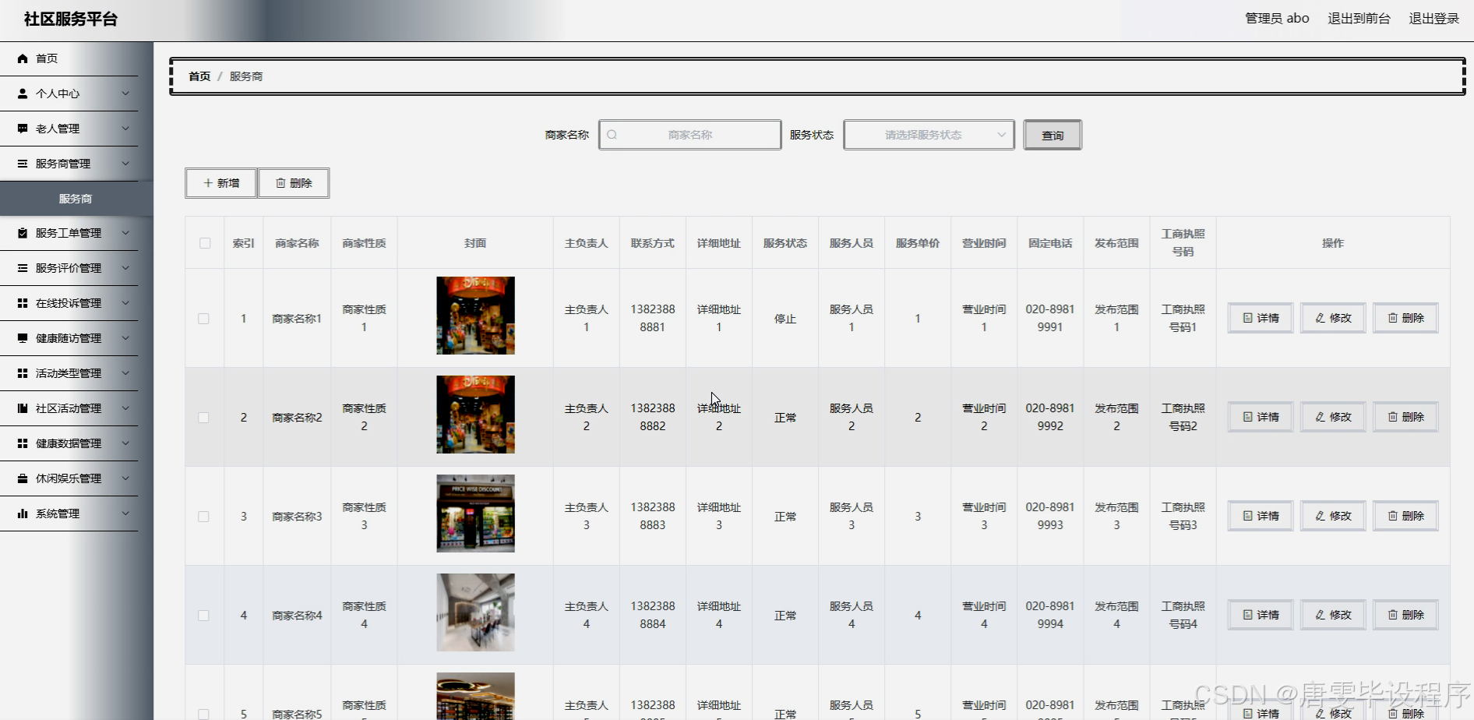Open 详情 for 商家名称1 row
This screenshot has height=720, width=1474.
1261,318
